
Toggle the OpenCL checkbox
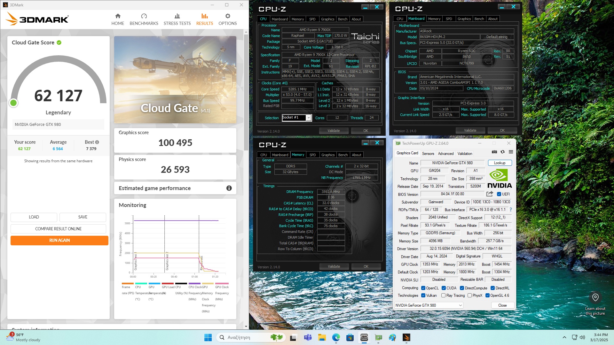pyautogui.click(x=423, y=288)
